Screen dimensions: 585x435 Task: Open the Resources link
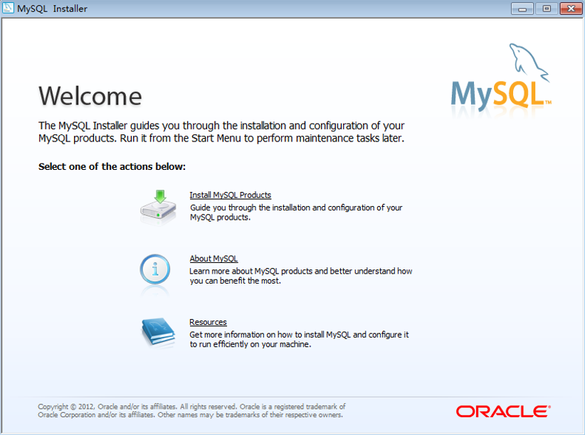pos(208,322)
